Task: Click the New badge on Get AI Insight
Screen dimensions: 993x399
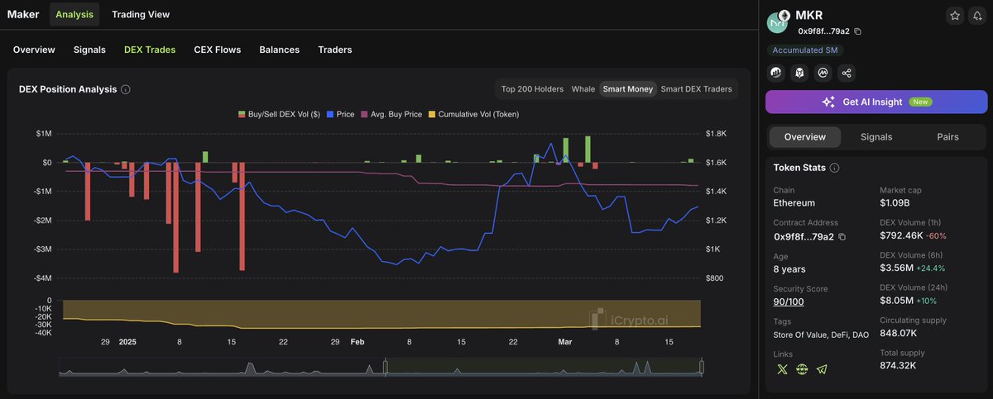Action: 920,102
